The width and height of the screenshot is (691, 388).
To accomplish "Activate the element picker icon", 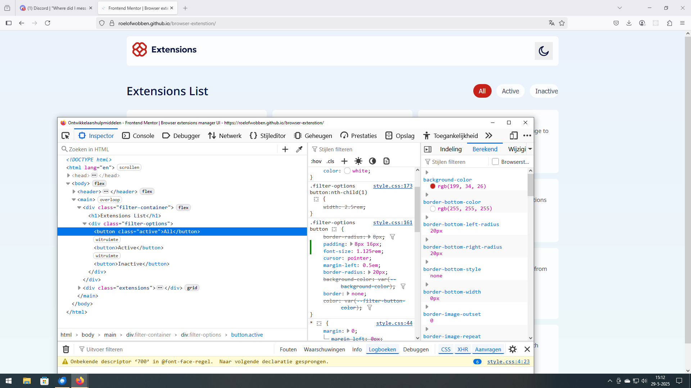I will (x=66, y=135).
